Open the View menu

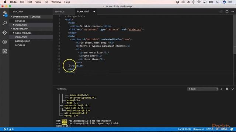coord(38,2)
